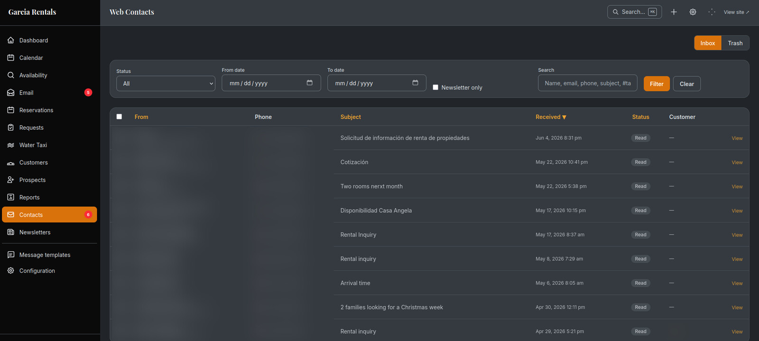Click the Jun 4, 2026 8:31 pm date
Image resolution: width=759 pixels, height=341 pixels.
pyautogui.click(x=558, y=138)
